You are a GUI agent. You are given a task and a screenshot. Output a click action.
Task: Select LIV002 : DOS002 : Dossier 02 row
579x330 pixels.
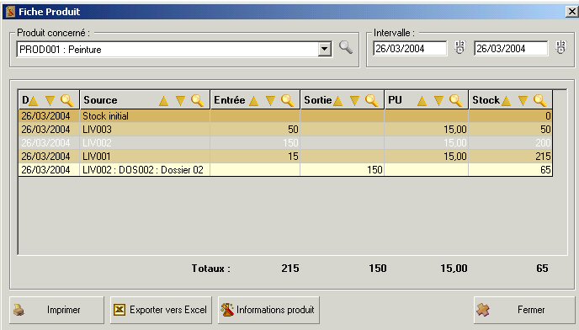click(285, 169)
